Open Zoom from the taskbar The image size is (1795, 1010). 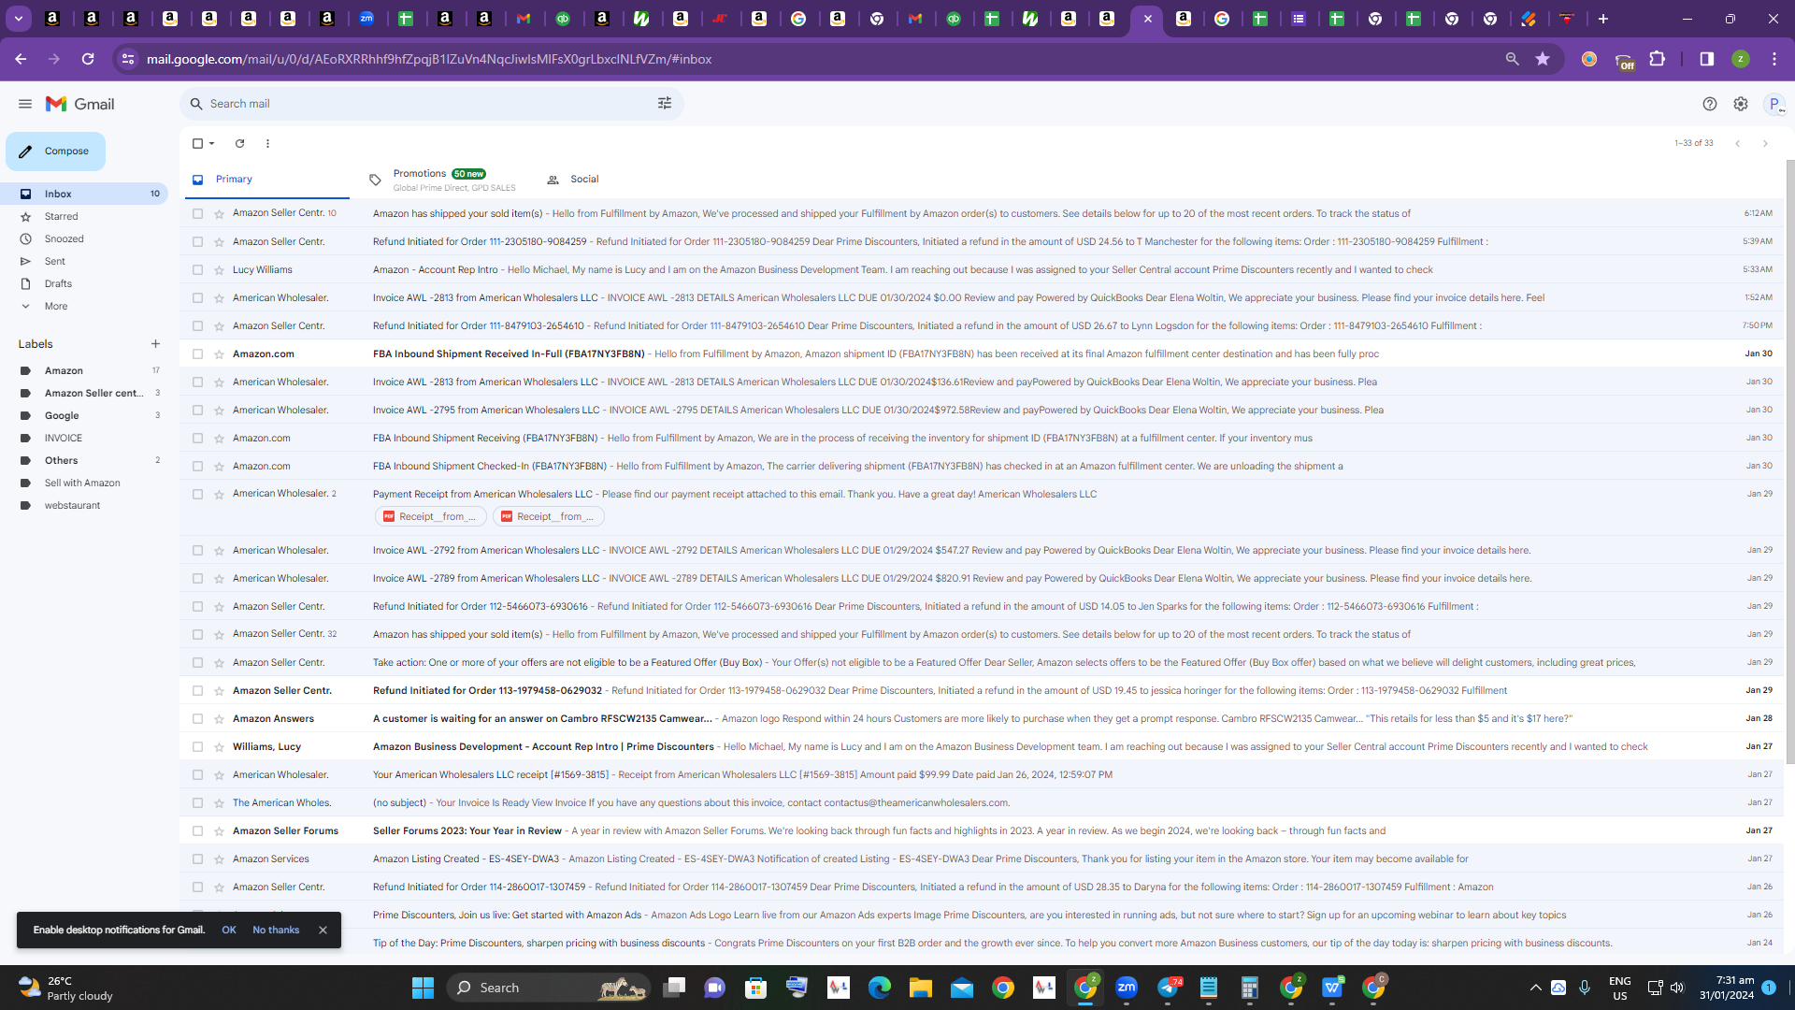(x=1127, y=988)
